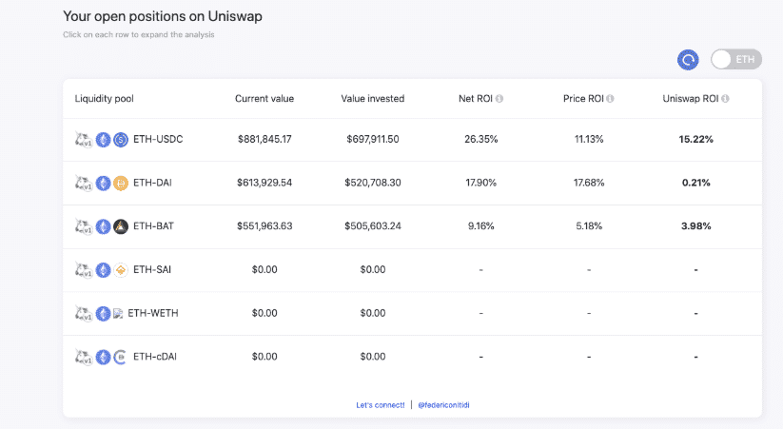Click the $697,911.50 invested value
The width and height of the screenshot is (783, 429).
point(373,139)
